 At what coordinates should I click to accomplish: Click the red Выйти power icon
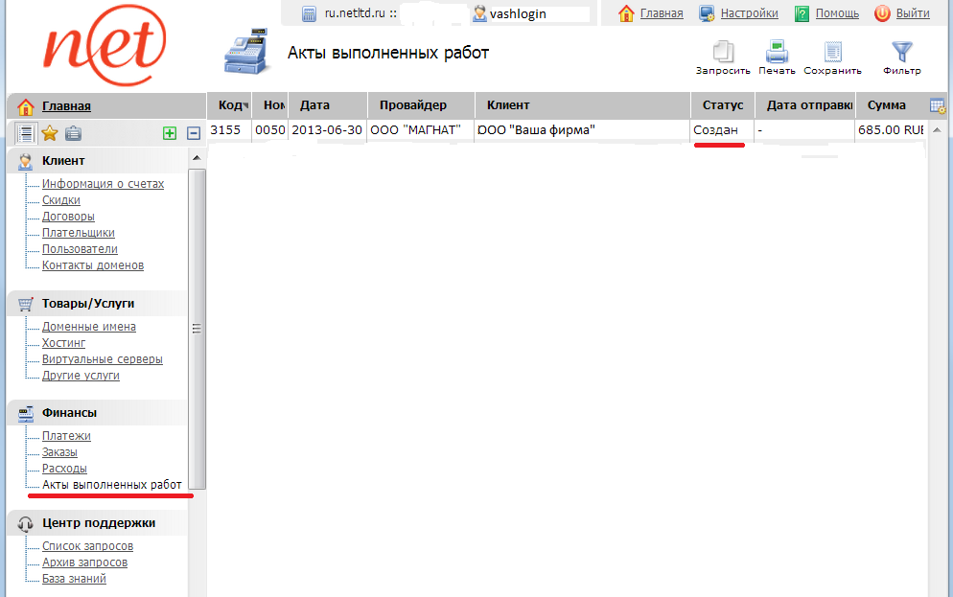(882, 13)
